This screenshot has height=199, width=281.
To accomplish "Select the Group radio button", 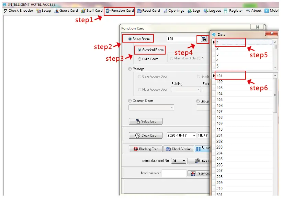I will tap(198, 101).
